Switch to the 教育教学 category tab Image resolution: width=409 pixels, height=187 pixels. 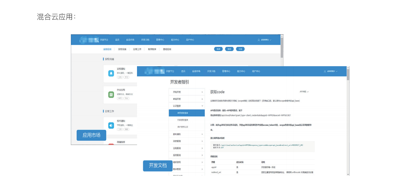pyautogui.click(x=152, y=49)
